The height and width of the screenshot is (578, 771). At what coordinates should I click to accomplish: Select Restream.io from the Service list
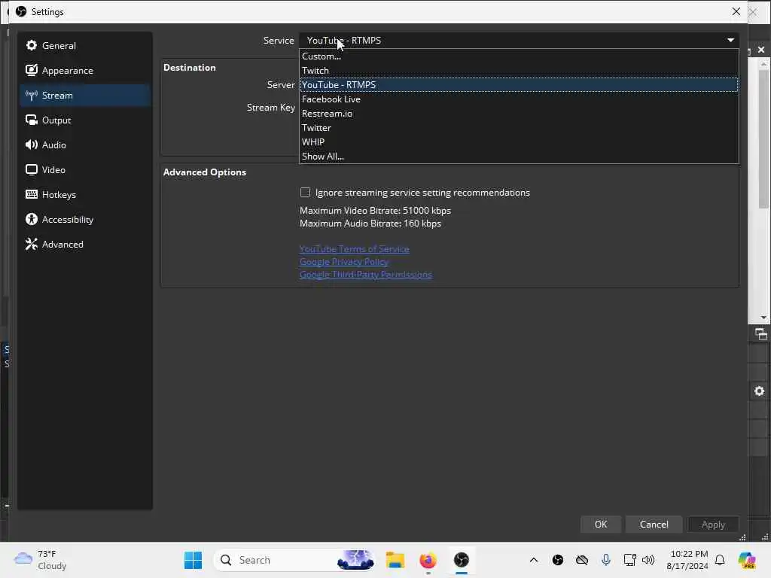[x=519, y=114]
